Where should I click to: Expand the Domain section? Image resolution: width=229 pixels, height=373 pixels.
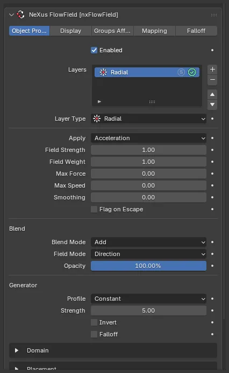coord(113,350)
